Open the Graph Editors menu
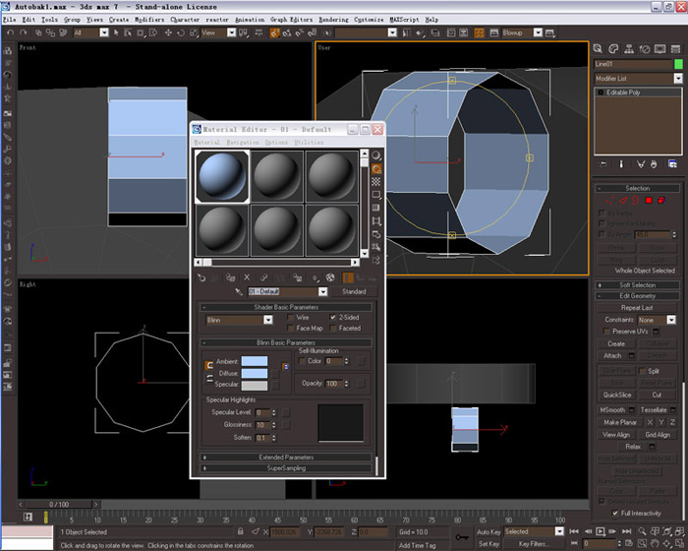 click(x=291, y=20)
